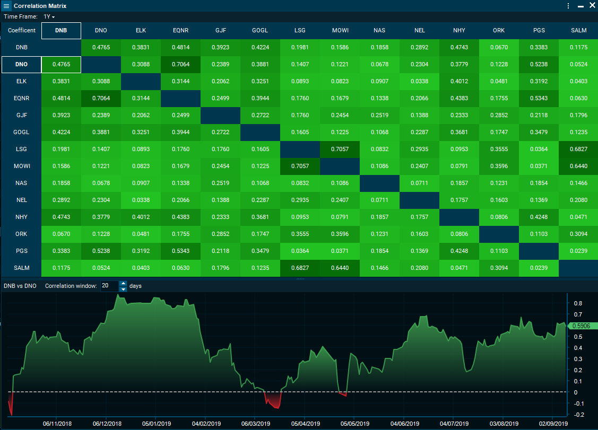This screenshot has width=598, height=430.
Task: Expand the 1Y Time Frame dropdown
Action: pyautogui.click(x=49, y=16)
